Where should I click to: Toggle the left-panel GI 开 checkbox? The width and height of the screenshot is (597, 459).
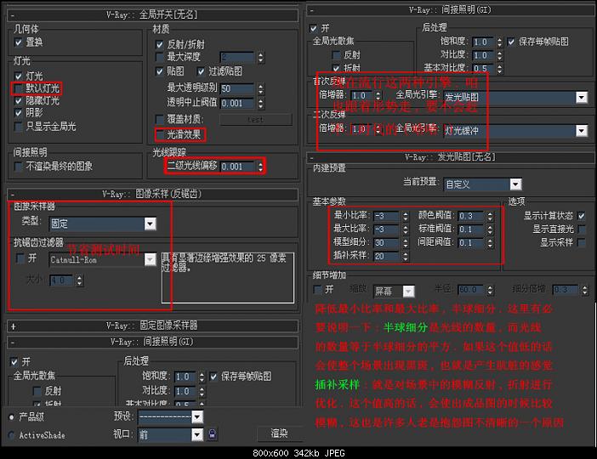[x=14, y=362]
